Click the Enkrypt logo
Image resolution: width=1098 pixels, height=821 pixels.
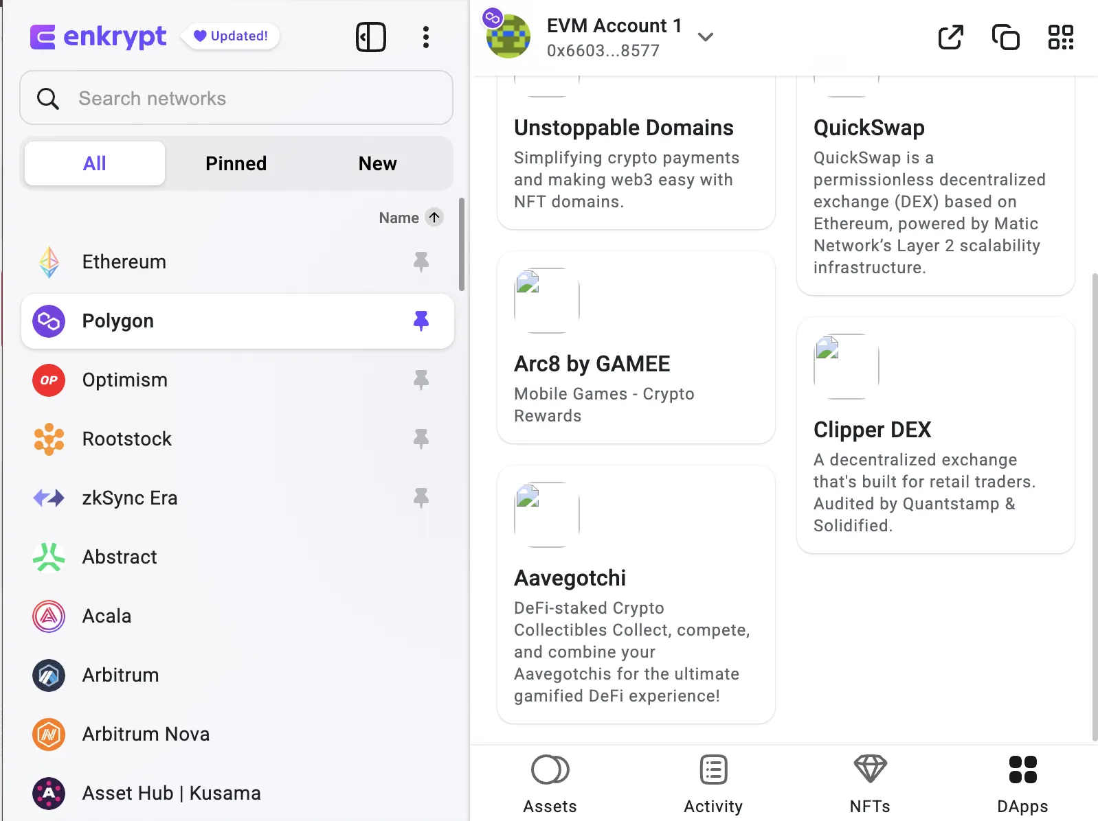coord(98,36)
